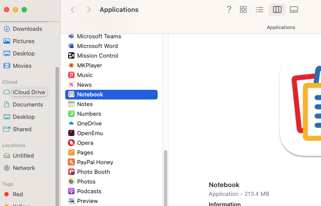The width and height of the screenshot is (321, 206).
Task: Open Pictures in sidebar
Action: point(23,41)
